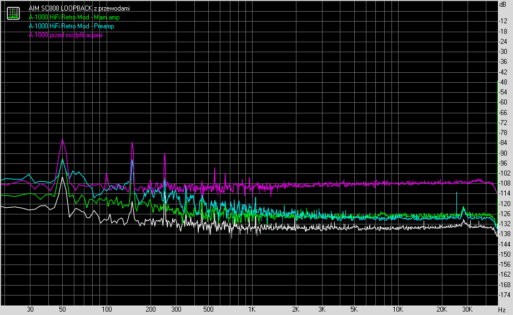The width and height of the screenshot is (513, 315).
Task: Click the magenta 250 Hz harmonic peak
Action: [164, 155]
